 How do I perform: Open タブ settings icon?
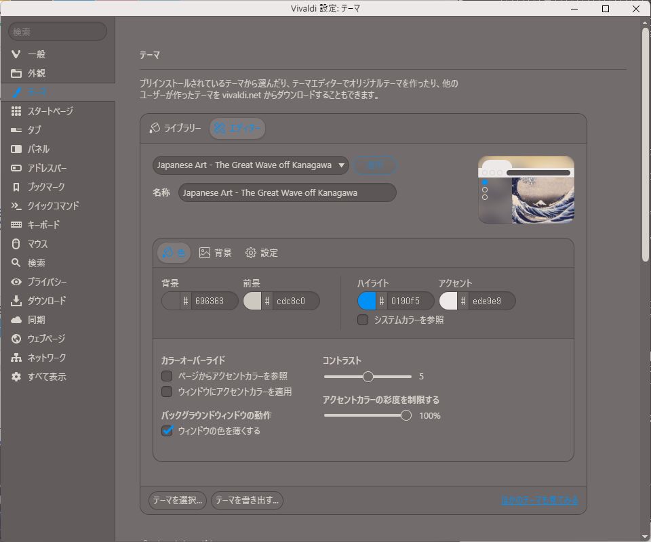click(x=16, y=130)
